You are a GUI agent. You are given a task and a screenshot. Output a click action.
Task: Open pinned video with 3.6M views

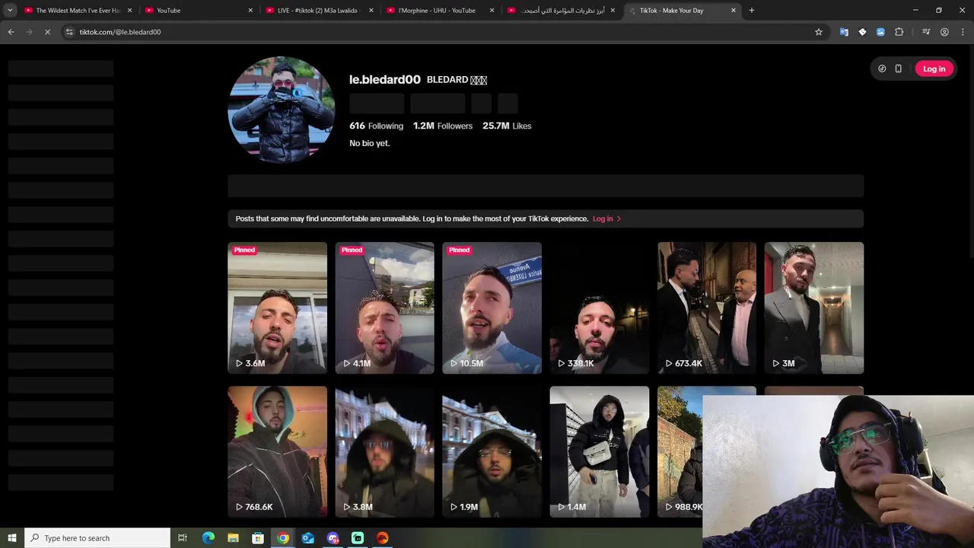click(x=277, y=307)
